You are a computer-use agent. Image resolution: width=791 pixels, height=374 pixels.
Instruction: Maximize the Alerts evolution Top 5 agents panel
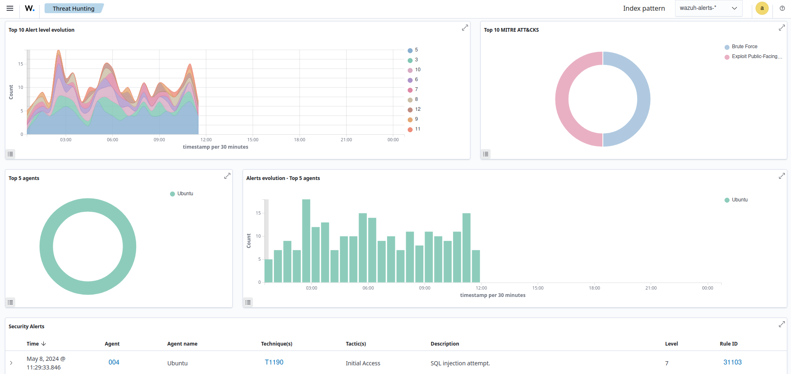(x=782, y=176)
